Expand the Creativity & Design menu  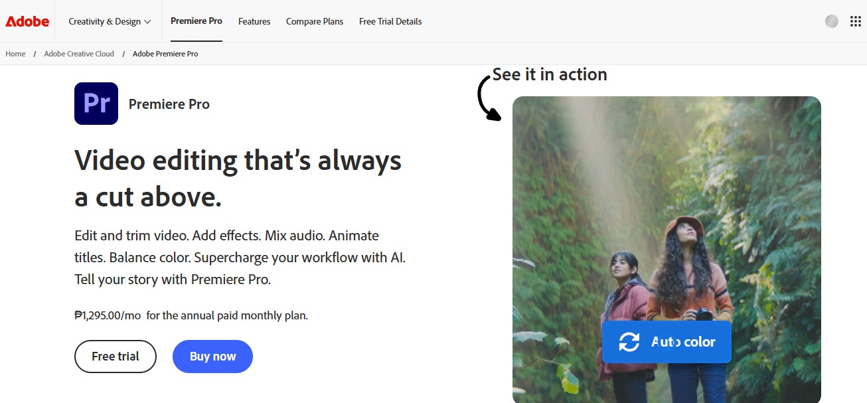[x=105, y=21]
